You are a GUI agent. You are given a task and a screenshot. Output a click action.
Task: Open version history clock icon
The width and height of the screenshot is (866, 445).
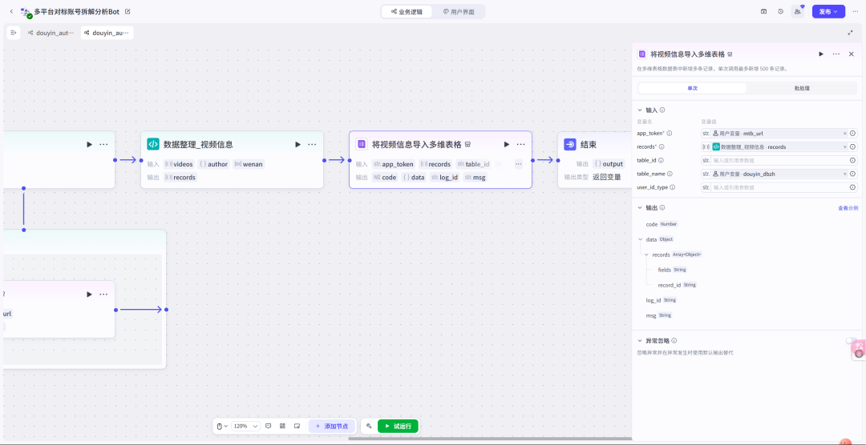coord(780,11)
